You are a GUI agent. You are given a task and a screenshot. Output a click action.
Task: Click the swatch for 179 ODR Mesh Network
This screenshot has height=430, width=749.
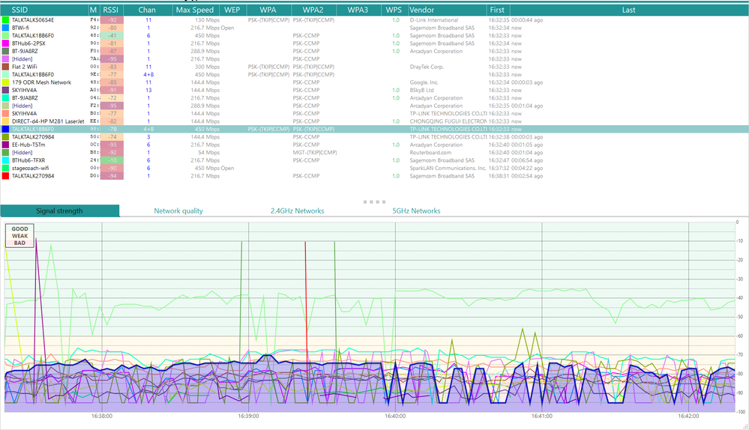click(x=5, y=82)
